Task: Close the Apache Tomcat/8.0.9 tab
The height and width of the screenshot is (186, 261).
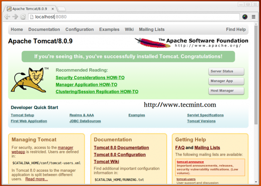Action: [53, 9]
